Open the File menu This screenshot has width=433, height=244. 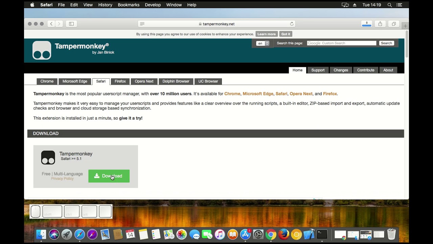coord(61,5)
